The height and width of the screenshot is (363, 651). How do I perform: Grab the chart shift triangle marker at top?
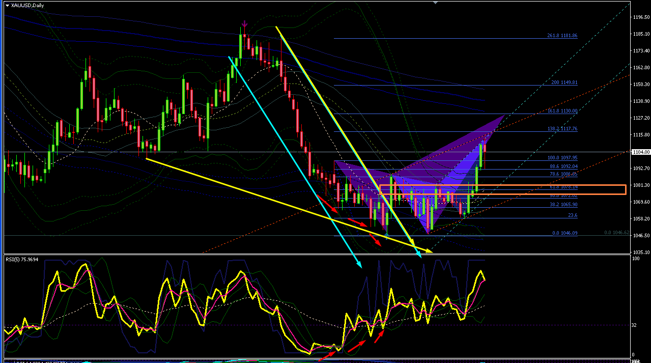(x=435, y=3)
